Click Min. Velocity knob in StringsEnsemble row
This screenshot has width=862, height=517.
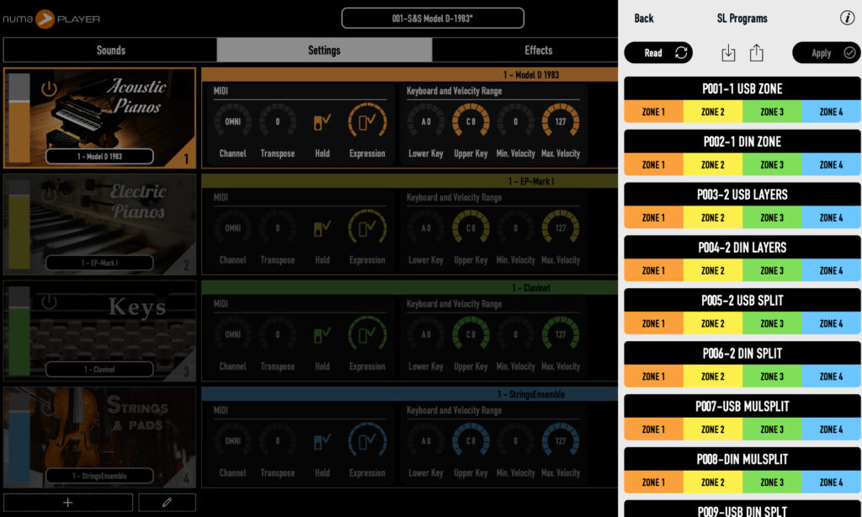[x=516, y=441]
